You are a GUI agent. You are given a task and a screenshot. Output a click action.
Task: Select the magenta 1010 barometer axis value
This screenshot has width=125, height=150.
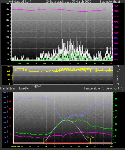coord(116,22)
